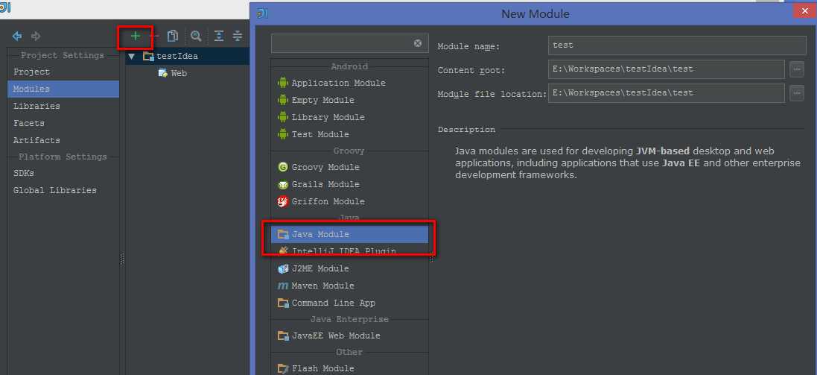The image size is (817, 375).
Task: Open Artifacts settings section
Action: coord(63,140)
